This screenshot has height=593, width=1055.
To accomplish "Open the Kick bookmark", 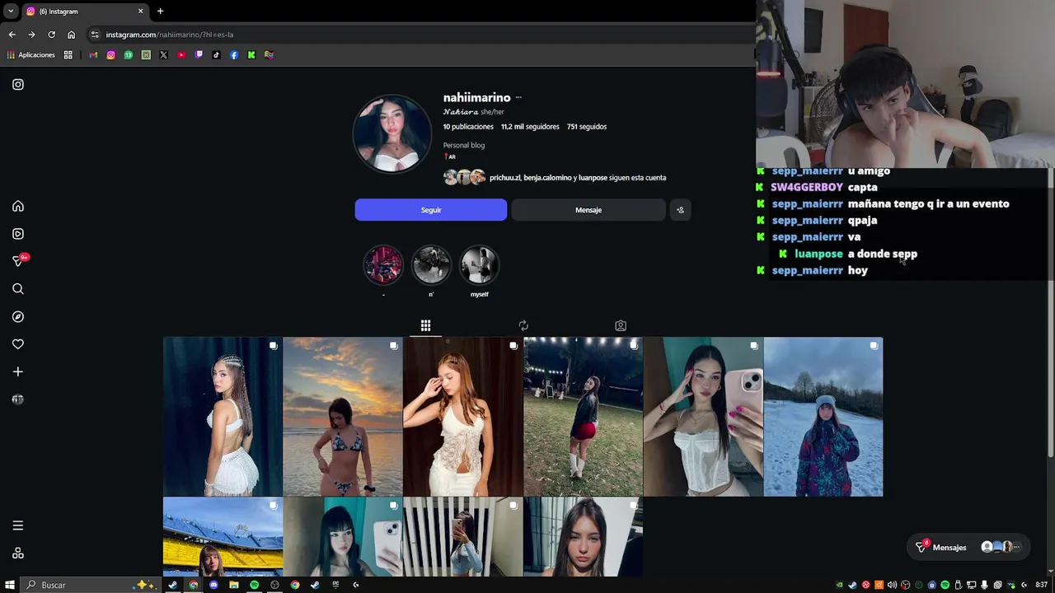I will click(x=251, y=55).
